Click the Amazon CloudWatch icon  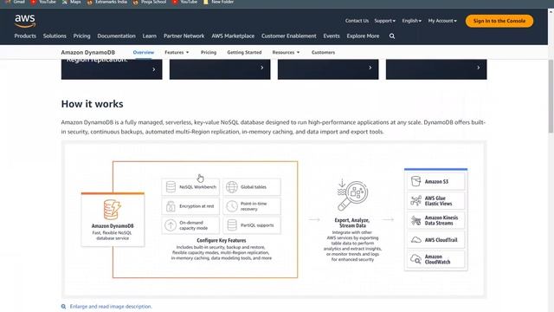415,259
